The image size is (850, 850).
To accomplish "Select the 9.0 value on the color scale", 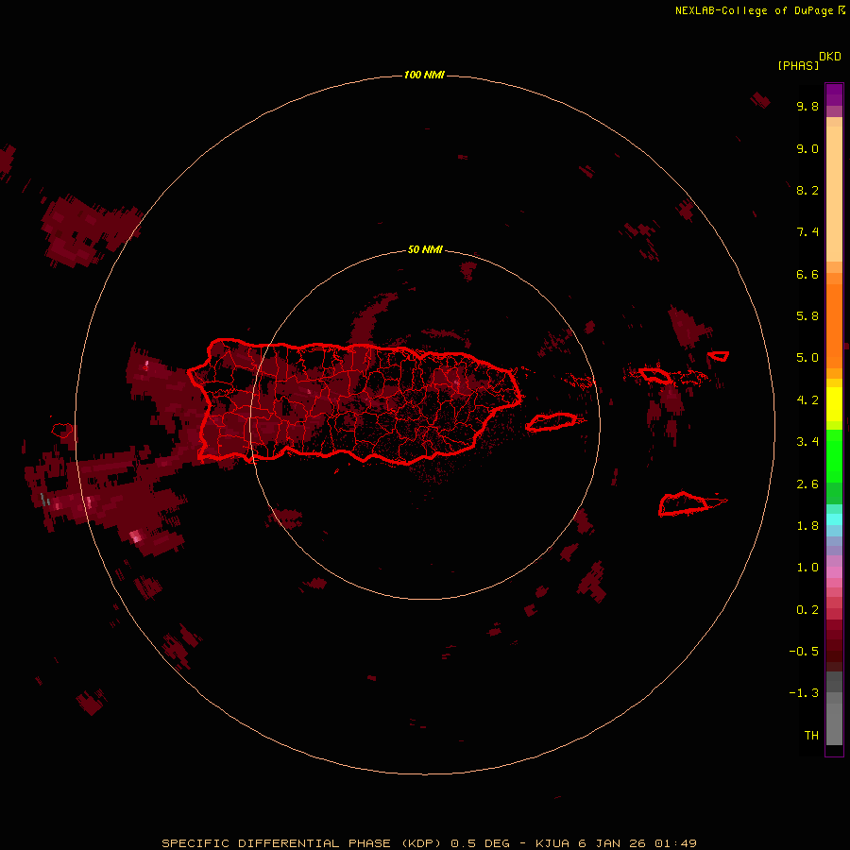I will pos(807,148).
